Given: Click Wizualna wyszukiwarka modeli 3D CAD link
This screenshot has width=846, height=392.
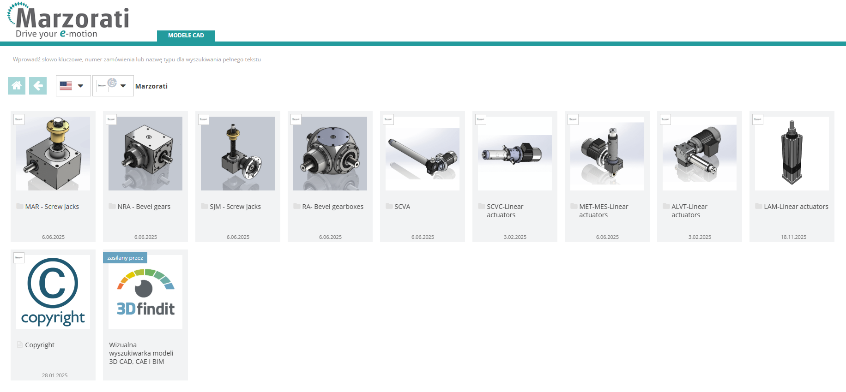Looking at the screenshot, I should (141, 353).
